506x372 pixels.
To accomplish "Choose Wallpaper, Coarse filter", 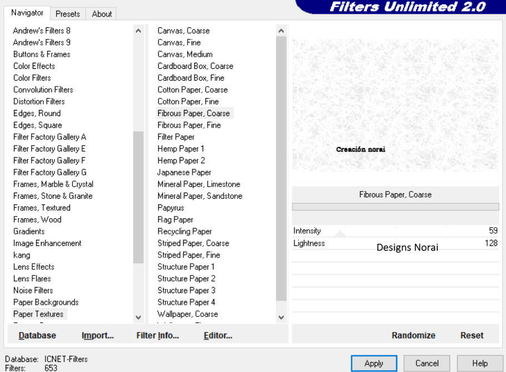I will click(188, 314).
